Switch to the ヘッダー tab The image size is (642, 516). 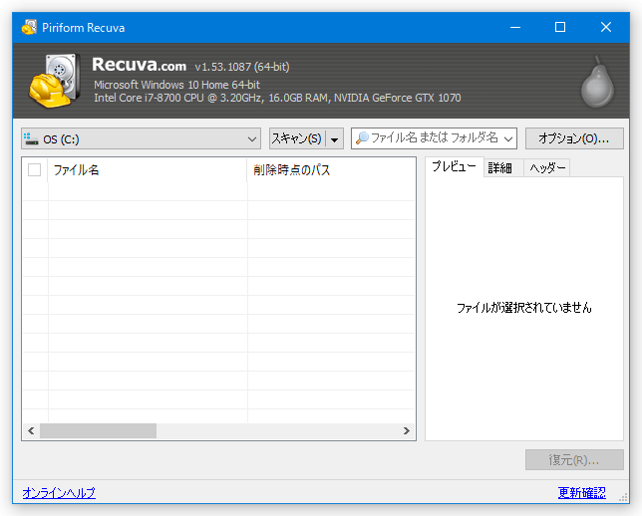[547, 167]
